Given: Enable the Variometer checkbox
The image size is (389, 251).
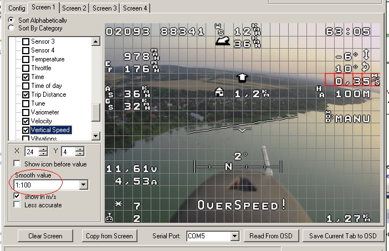Looking at the screenshot, I should tap(25, 112).
